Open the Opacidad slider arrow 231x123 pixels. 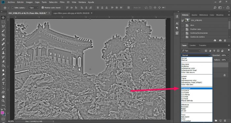pyautogui.click(x=228, y=55)
